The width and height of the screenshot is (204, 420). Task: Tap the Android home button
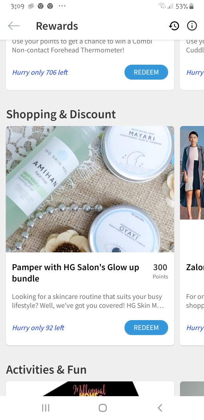[103, 408]
